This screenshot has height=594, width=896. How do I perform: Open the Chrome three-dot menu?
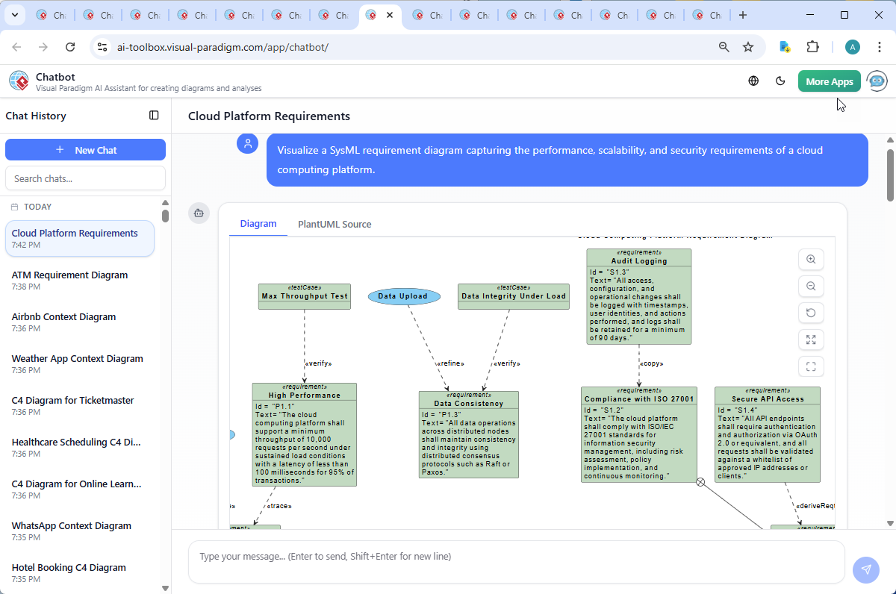[x=879, y=46]
